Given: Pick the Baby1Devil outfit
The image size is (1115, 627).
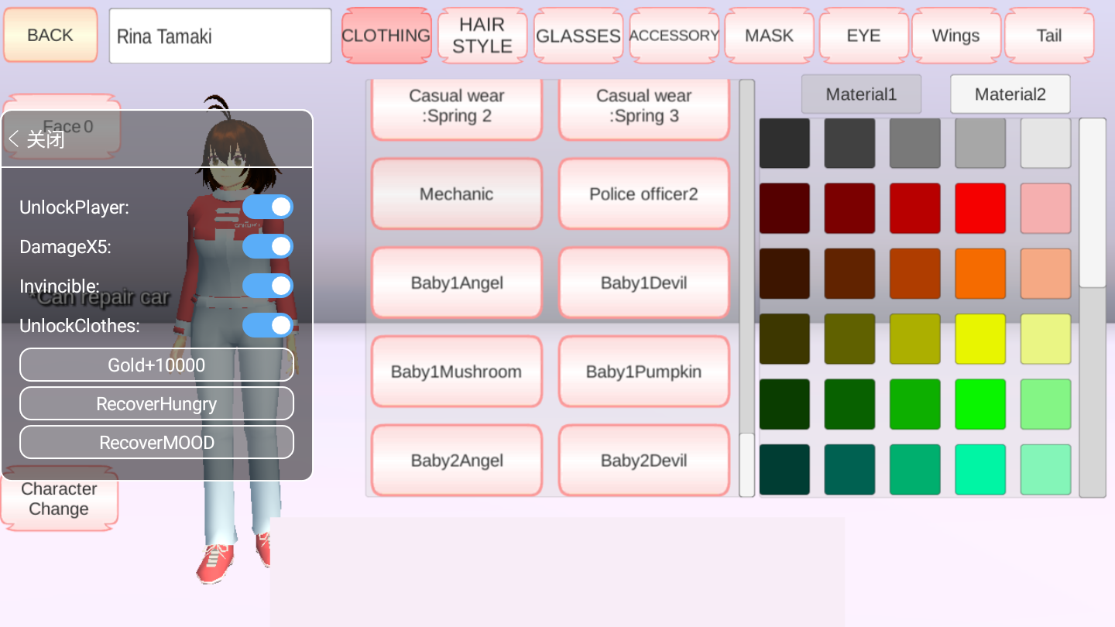Looking at the screenshot, I should tap(644, 283).
